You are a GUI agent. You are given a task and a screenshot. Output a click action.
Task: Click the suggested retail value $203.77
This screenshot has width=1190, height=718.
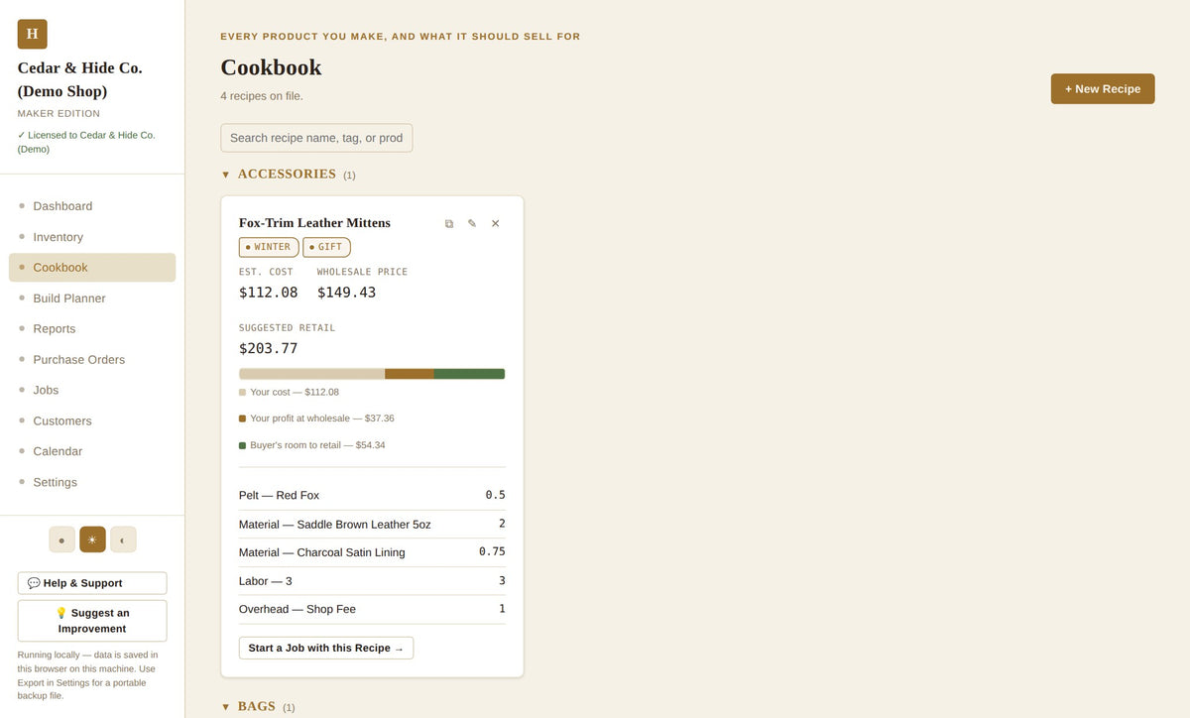pyautogui.click(x=268, y=348)
